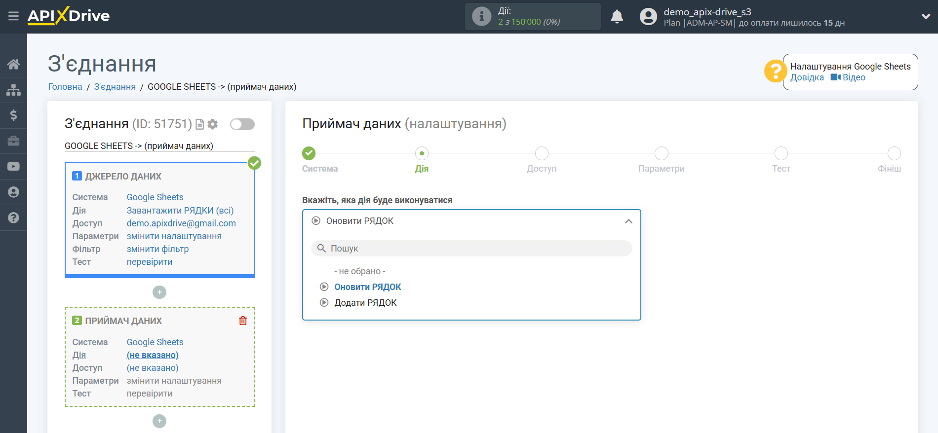
Task: Go to home in sidebar
Action: (x=13, y=64)
